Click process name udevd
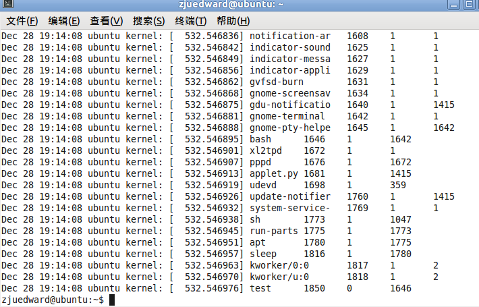The image size is (479, 307). 263,185
